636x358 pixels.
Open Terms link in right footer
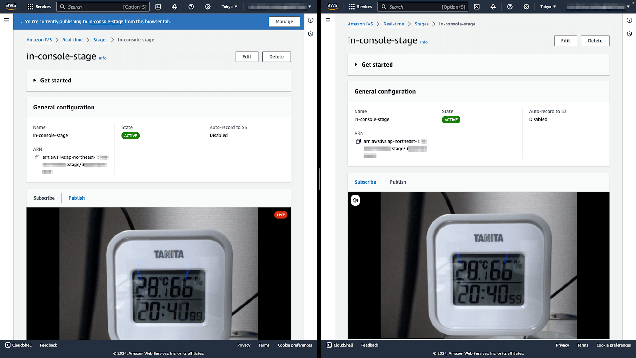click(583, 345)
